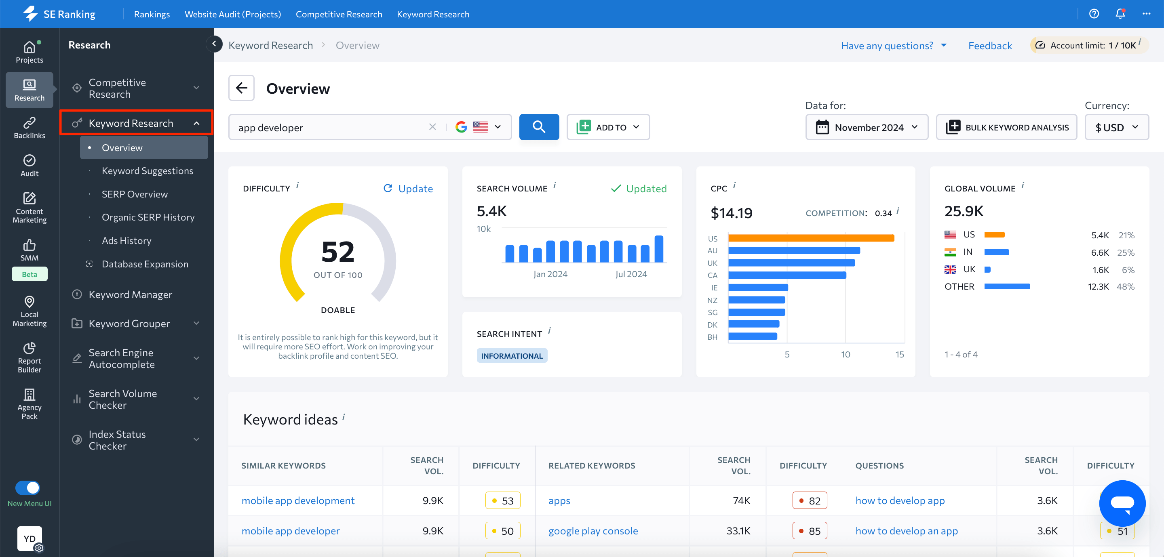This screenshot has width=1164, height=557.
Task: Toggle the New Menu UI switch
Action: (x=28, y=488)
